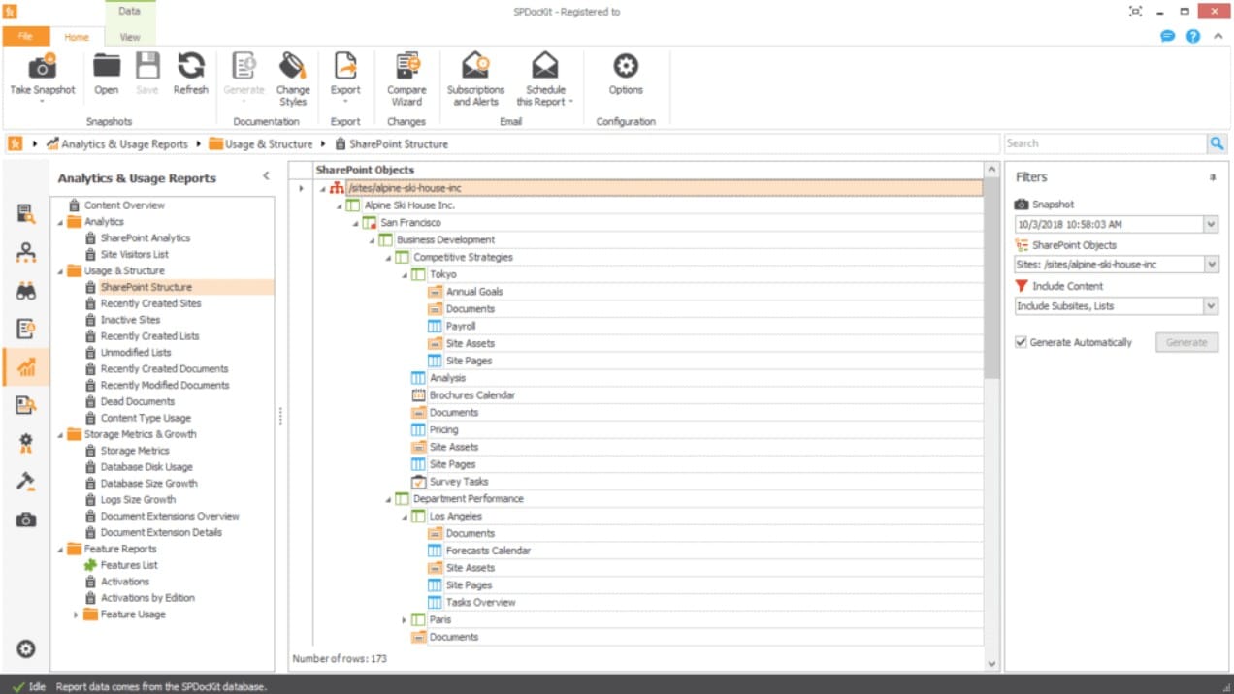Click the SharePoint Structure breadcrumb

(399, 144)
